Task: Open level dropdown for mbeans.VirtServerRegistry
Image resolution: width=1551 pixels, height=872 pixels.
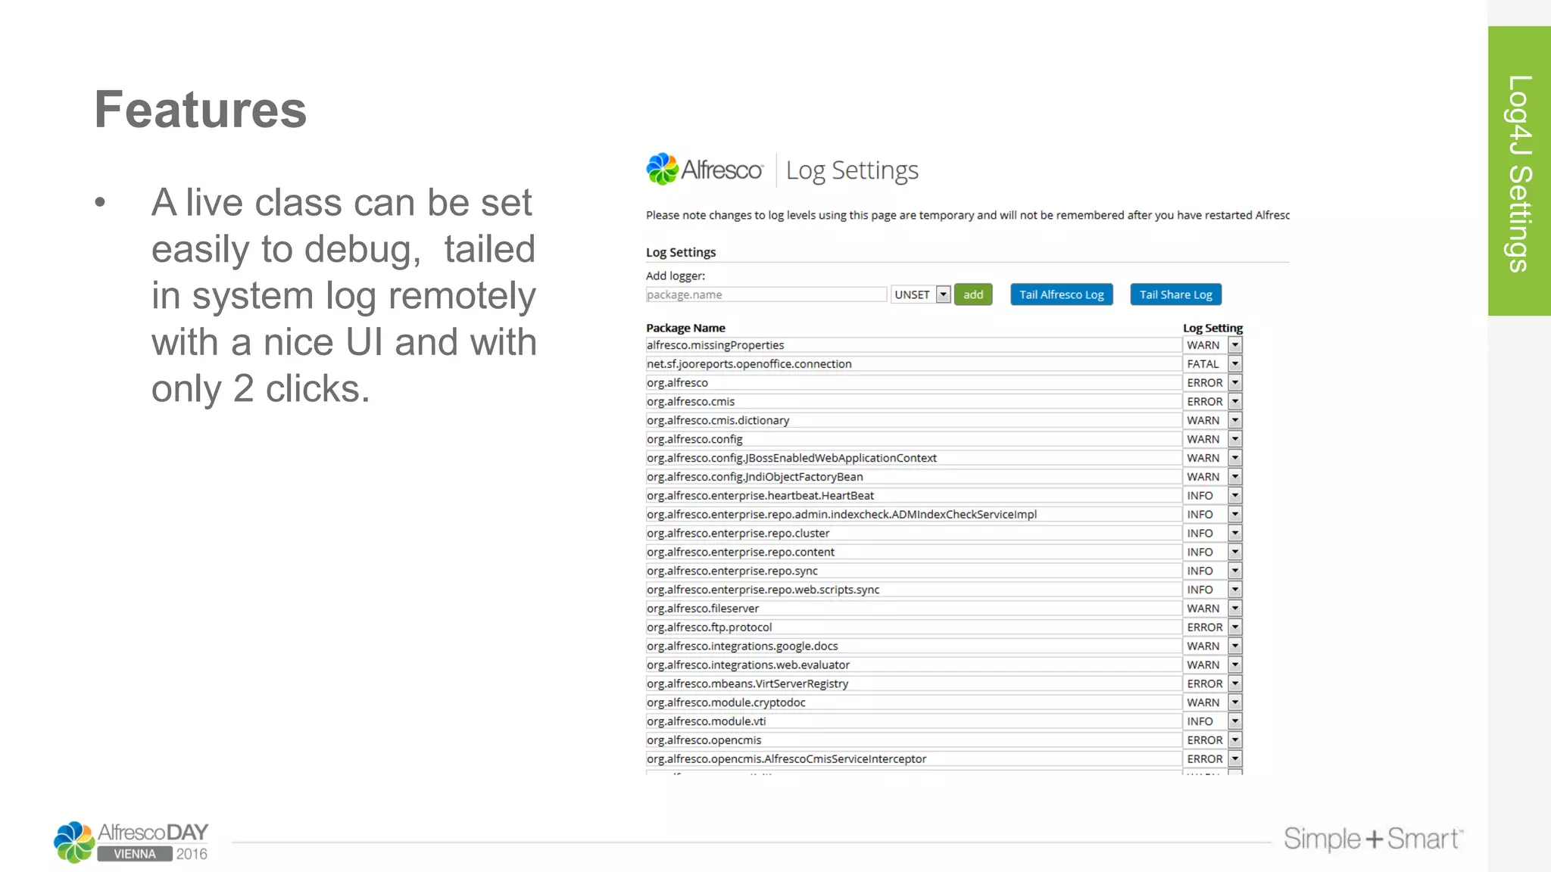Action: 1212,684
